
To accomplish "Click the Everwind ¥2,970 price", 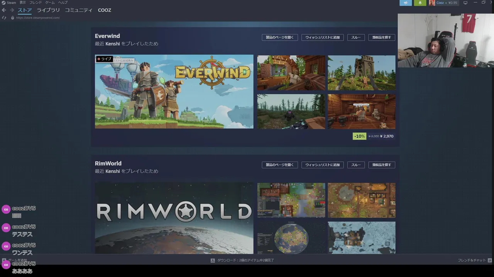I will coord(387,136).
